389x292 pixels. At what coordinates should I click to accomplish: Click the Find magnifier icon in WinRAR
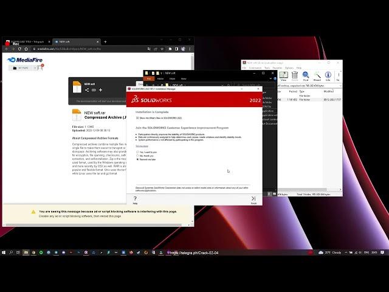[306, 76]
